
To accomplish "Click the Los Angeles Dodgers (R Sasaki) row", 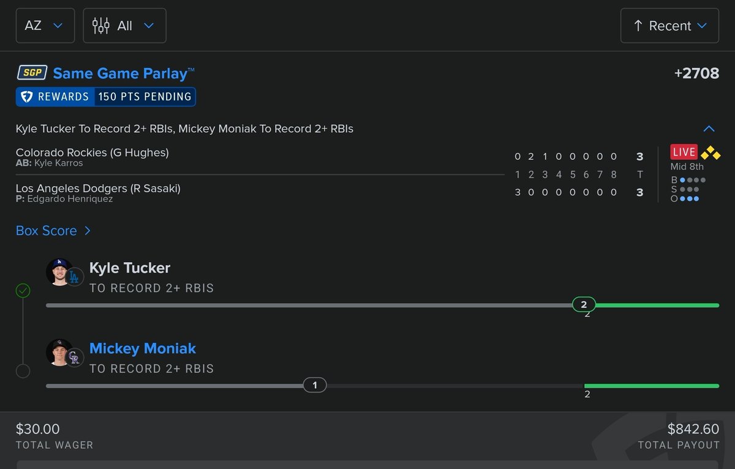I will (x=98, y=189).
